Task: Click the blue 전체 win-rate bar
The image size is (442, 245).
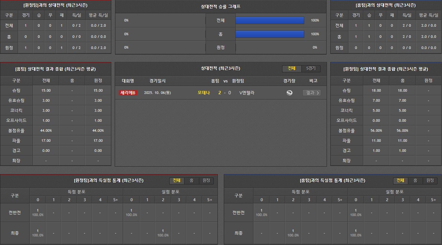Action: pos(270,20)
